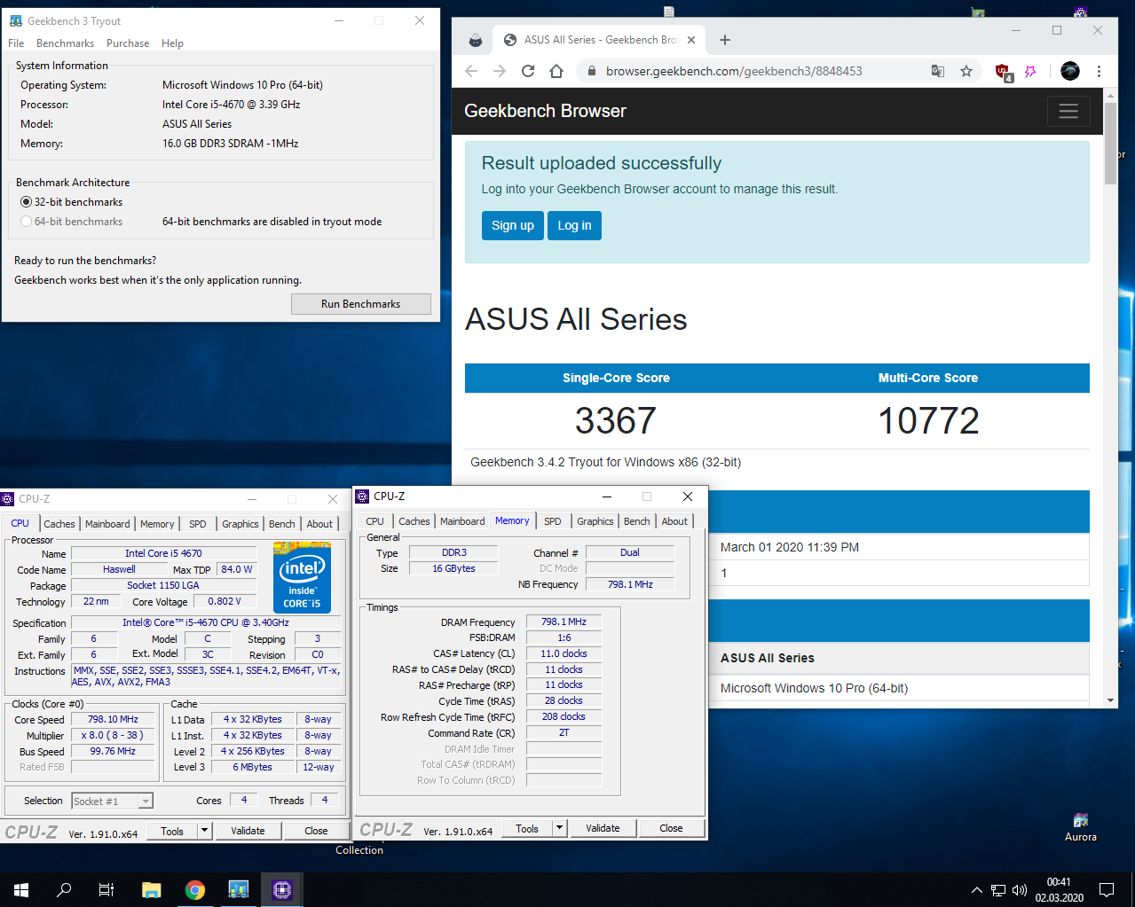The image size is (1135, 907).
Task: Click the Log in button
Action: [x=574, y=225]
